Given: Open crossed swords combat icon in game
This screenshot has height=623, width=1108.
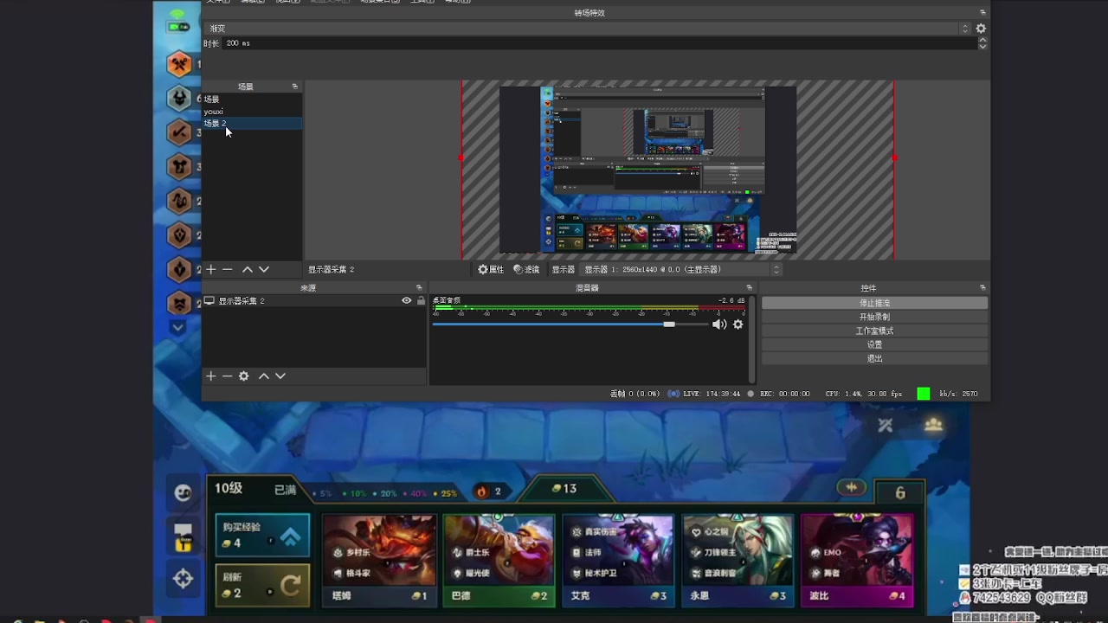Looking at the screenshot, I should [885, 425].
